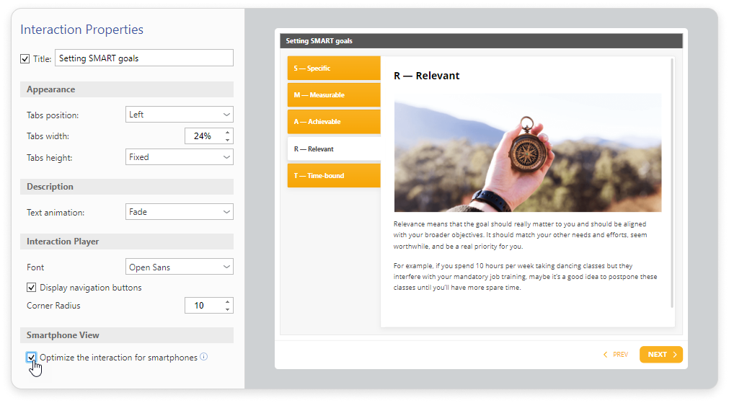The height and width of the screenshot is (403, 729).
Task: Uncheck Optimize the interaction for smartphones
Action: pyautogui.click(x=32, y=357)
